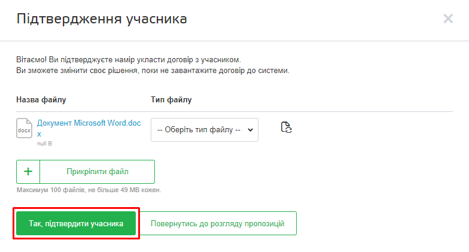Click the 'Підтвердження учасника' dialog title
The width and height of the screenshot is (469, 252).
tap(102, 19)
